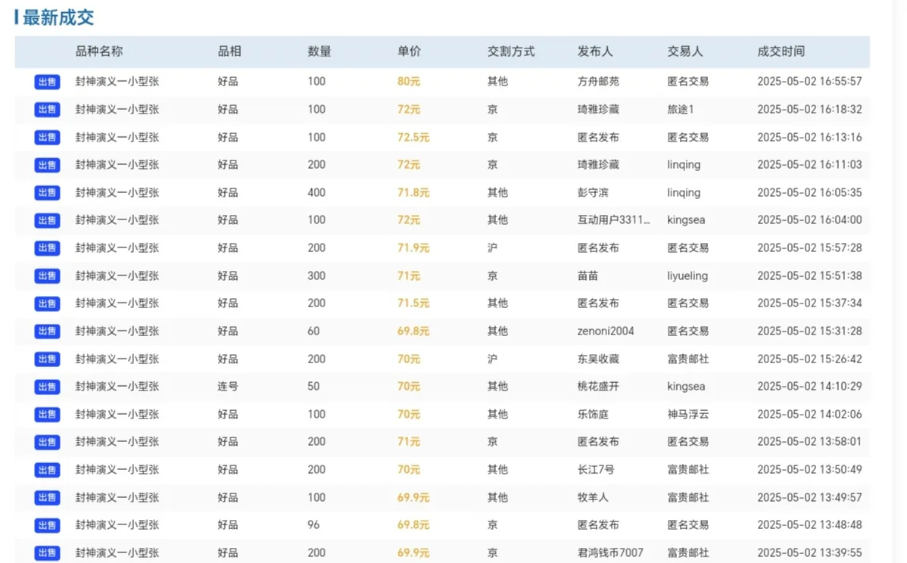This screenshot has width=907, height=563.
Task: Select the 出售 badge in the zenoni2004 row
Action: (x=47, y=331)
